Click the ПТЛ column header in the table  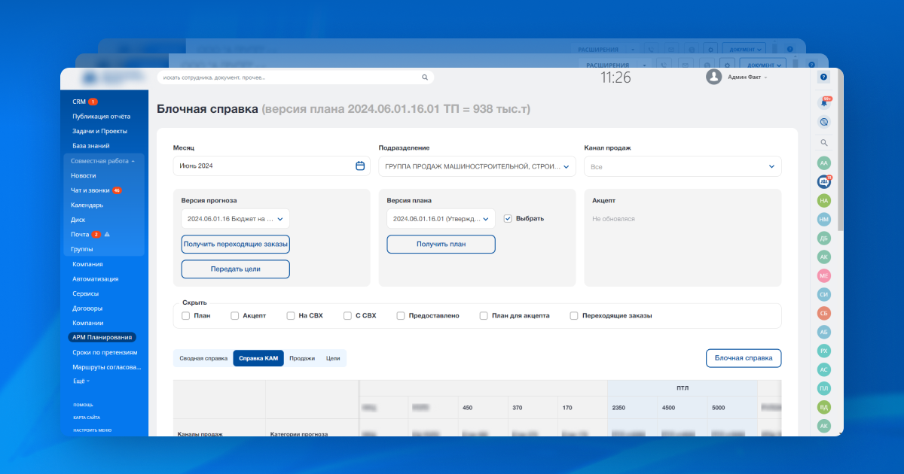[x=683, y=388]
